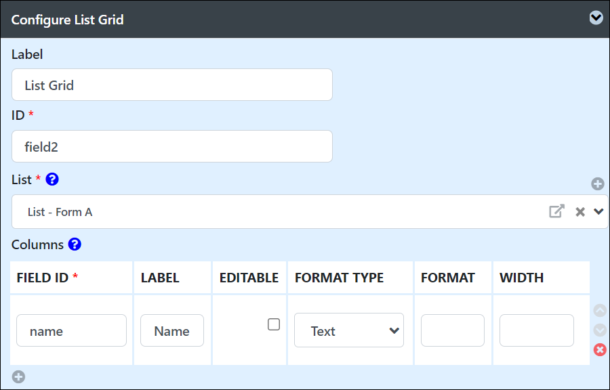Expand the List selection dropdown

coord(598,211)
